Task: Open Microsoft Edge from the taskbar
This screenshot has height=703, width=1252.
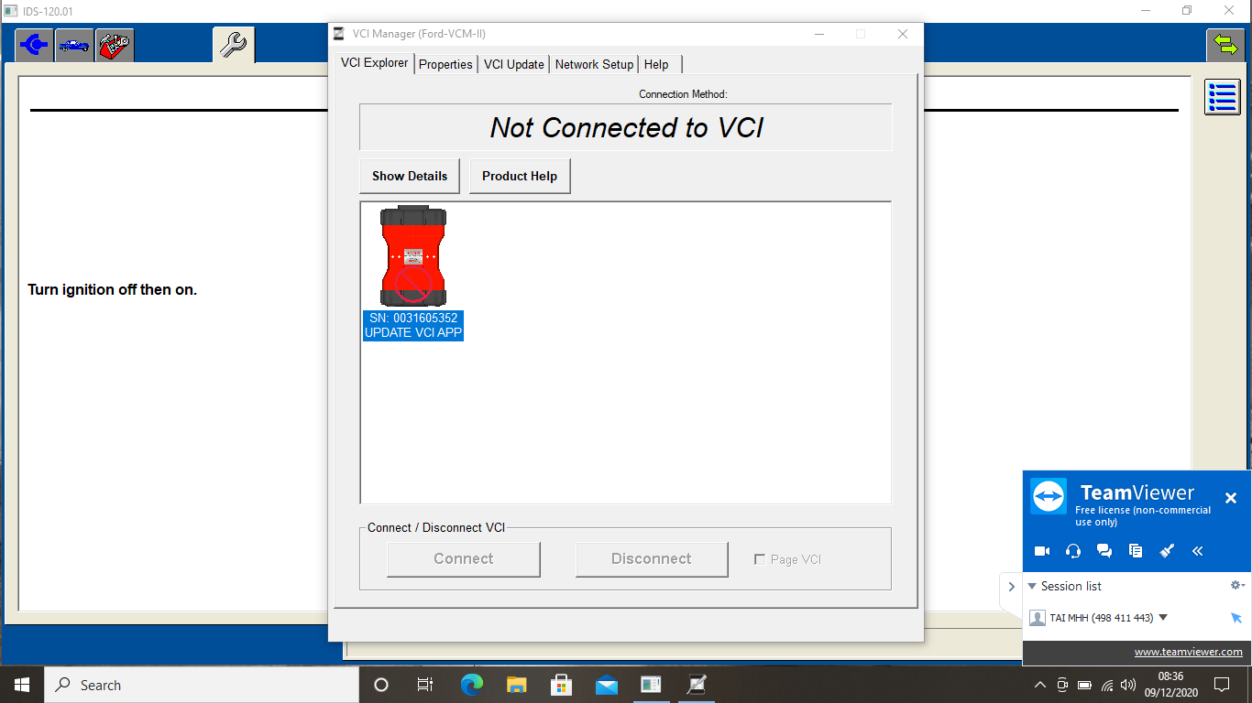Action: point(471,685)
